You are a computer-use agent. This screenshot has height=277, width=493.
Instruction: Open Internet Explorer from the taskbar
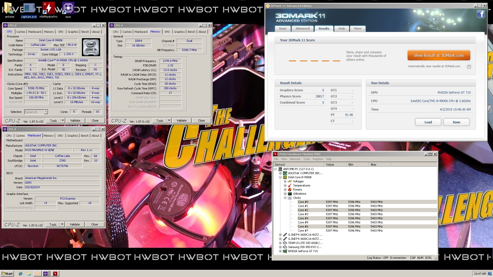coord(21,274)
